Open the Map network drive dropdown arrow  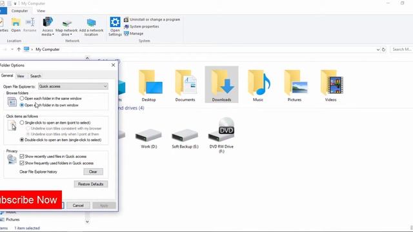click(71, 34)
